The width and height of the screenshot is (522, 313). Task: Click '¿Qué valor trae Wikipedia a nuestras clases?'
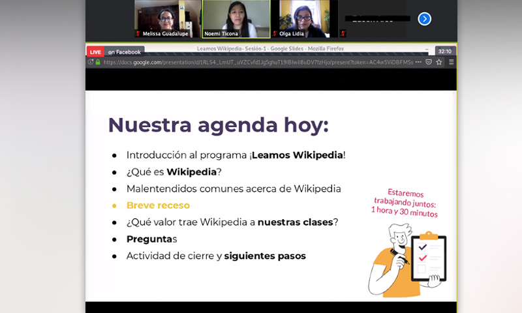(x=232, y=222)
